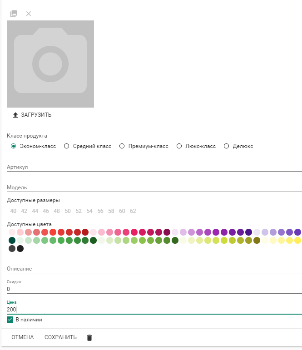Click the Описание description field
Screen dimensions: 302x350
point(154,269)
